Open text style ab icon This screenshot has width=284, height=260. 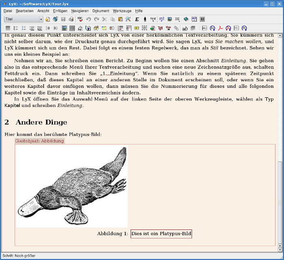185,28
